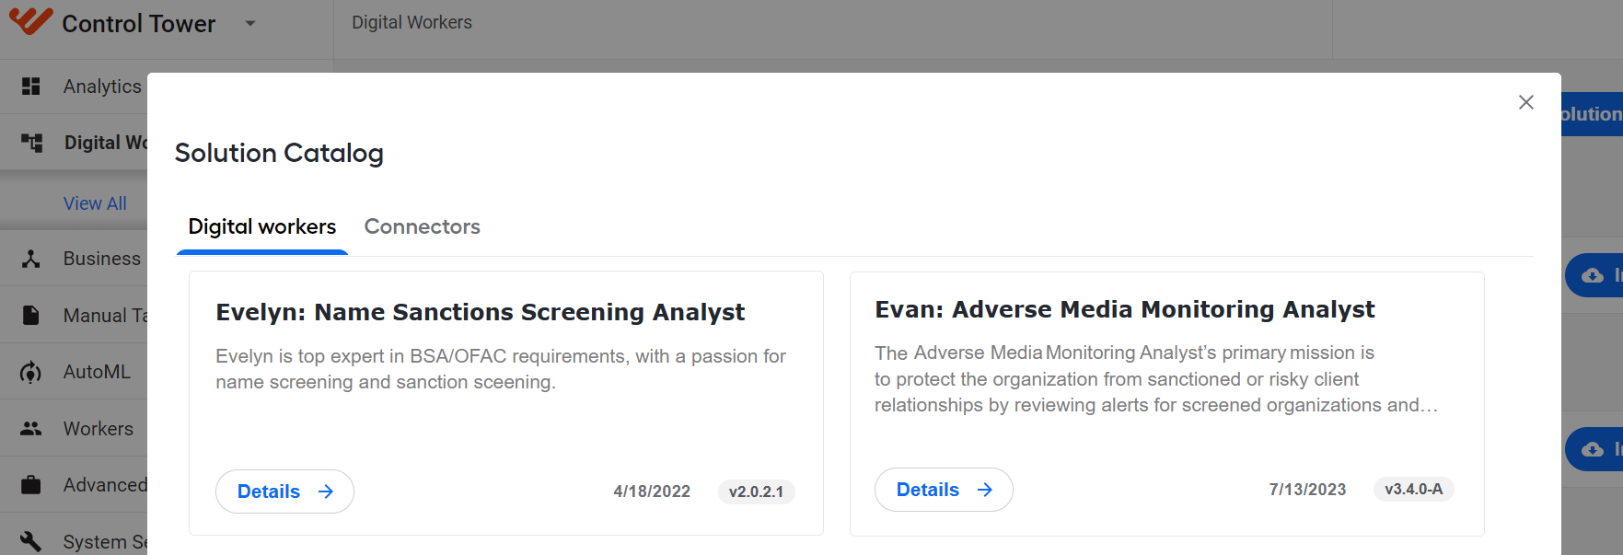Click the Analytics dashboard icon
This screenshot has height=555, width=1623.
pos(31,86)
